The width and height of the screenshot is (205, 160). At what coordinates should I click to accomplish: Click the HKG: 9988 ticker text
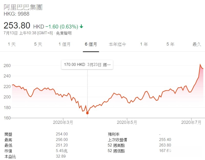(16, 14)
